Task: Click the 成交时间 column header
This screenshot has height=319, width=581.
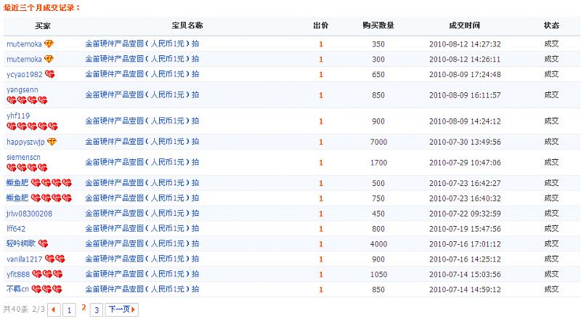Action: click(x=465, y=25)
